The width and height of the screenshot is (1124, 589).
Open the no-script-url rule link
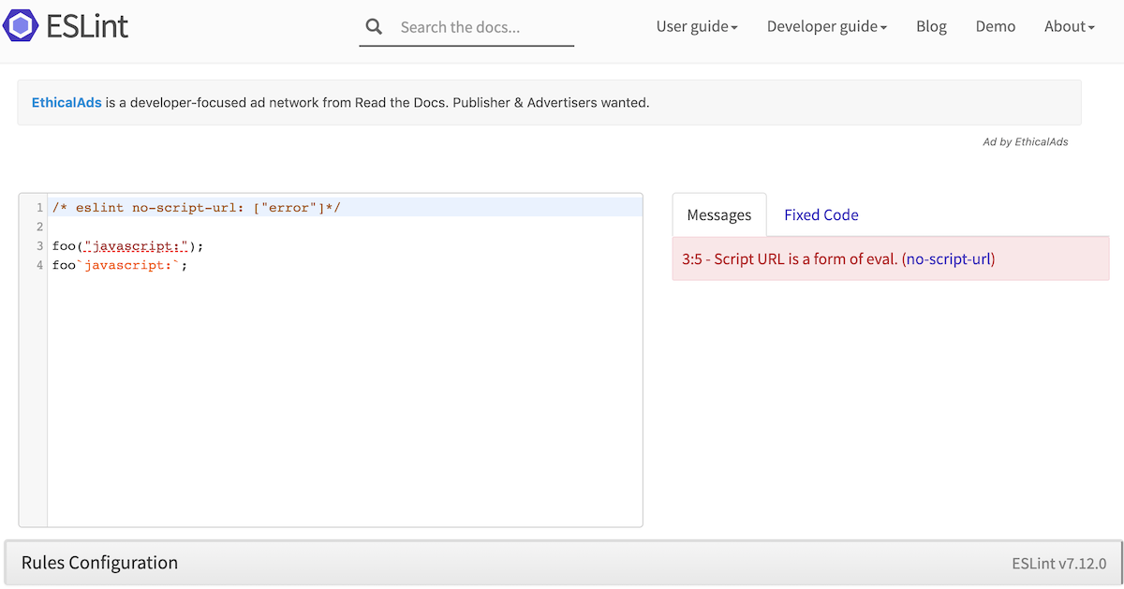[x=948, y=259]
